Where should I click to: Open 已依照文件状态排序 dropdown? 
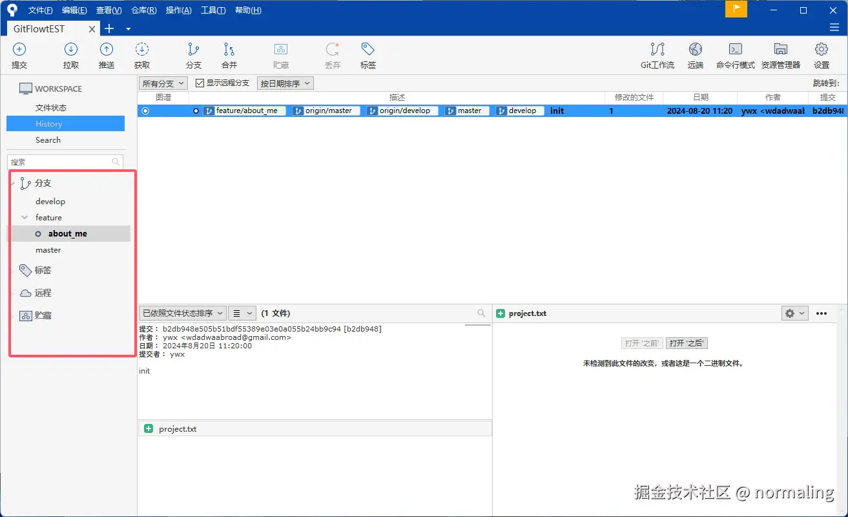[183, 313]
